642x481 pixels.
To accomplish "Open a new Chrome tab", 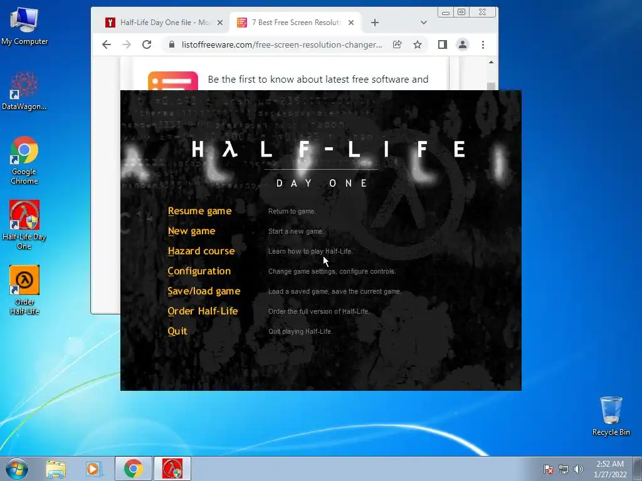I will (375, 23).
